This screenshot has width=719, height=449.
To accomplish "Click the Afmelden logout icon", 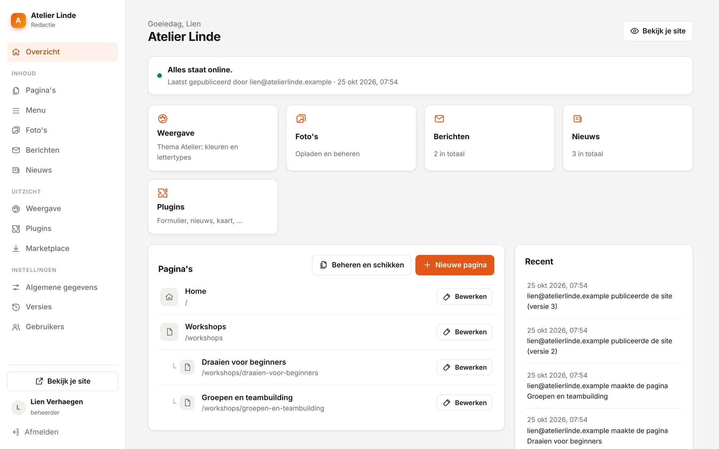I will (16, 432).
